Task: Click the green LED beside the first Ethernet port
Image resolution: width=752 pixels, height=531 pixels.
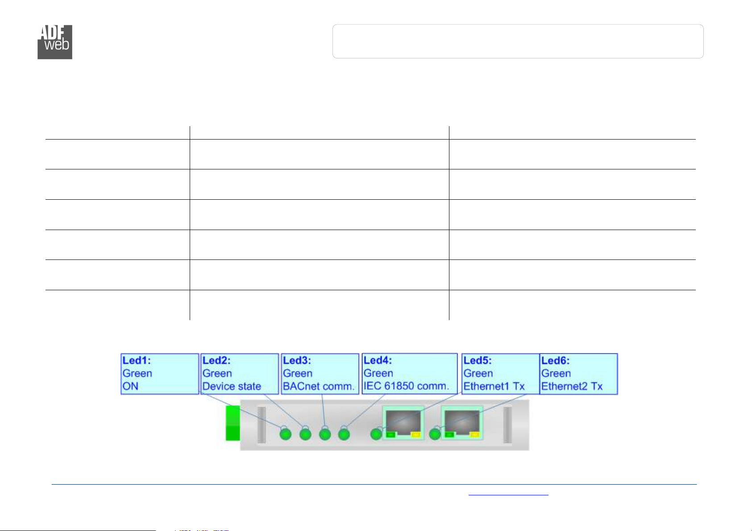Action: click(376, 433)
